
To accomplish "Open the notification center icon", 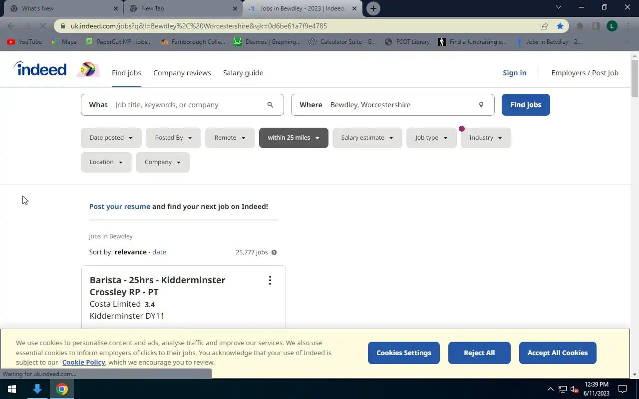I will [623, 389].
